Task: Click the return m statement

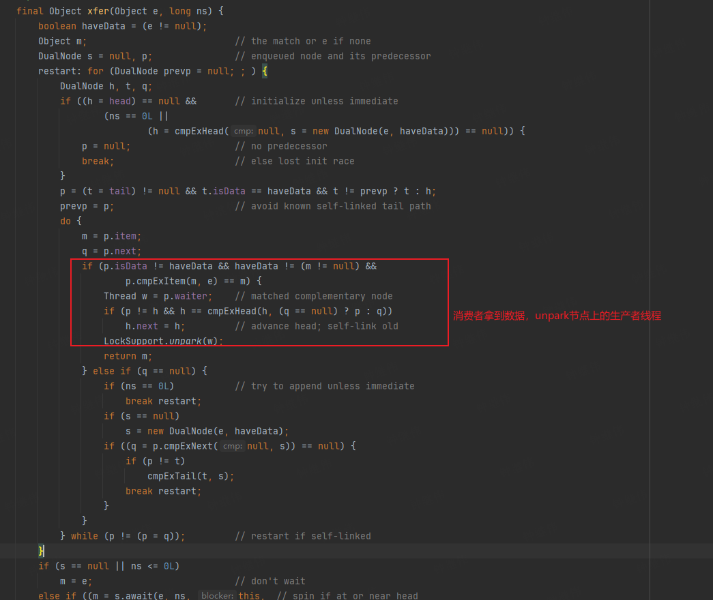Action: coord(119,356)
